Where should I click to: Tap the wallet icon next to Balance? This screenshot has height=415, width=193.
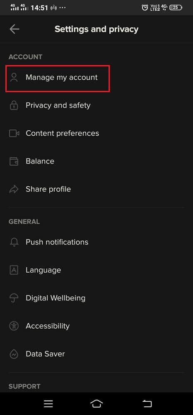(14, 161)
